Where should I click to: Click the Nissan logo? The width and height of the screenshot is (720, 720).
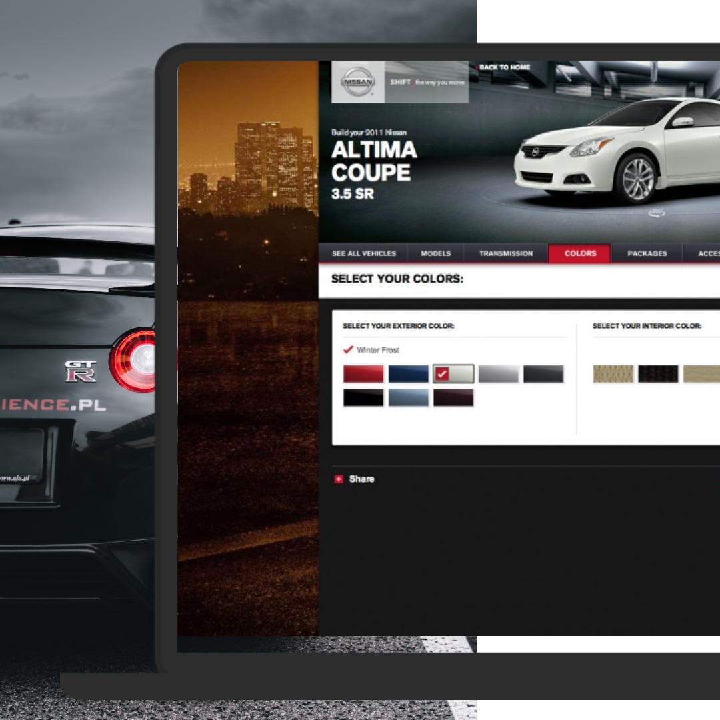(x=358, y=82)
